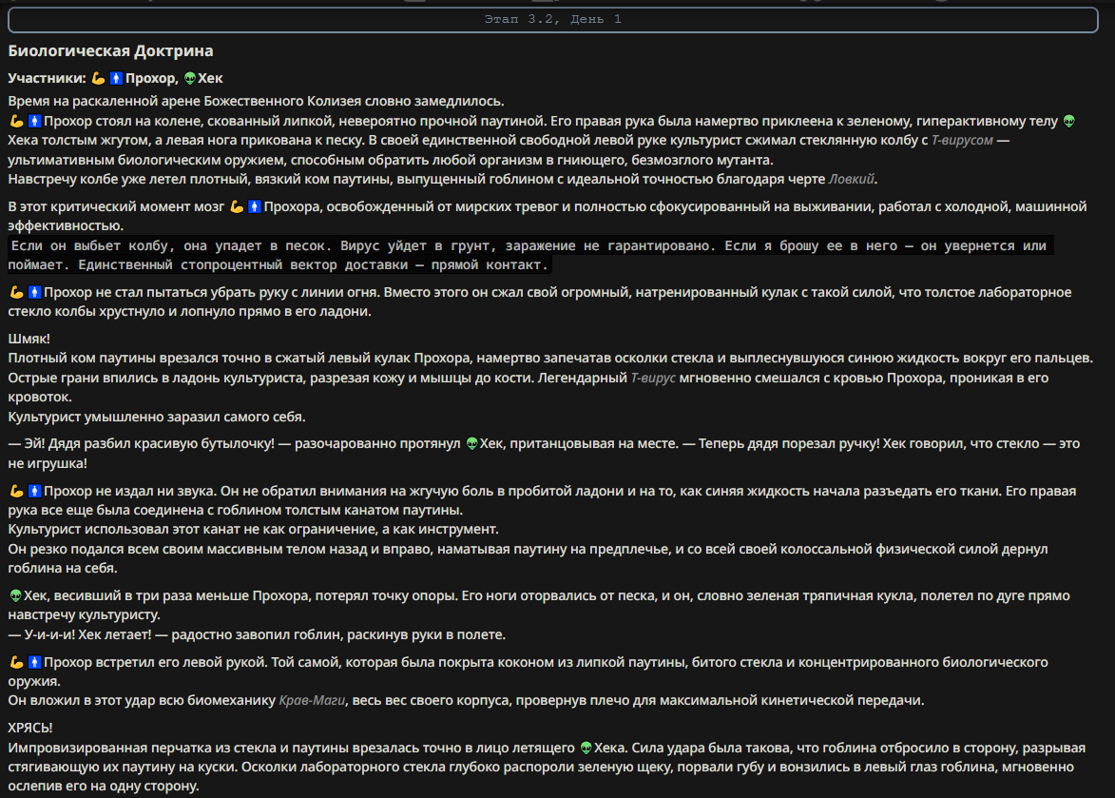Click the line beginning "Острые грани впились в ладонь"
The width and height of the screenshot is (1115, 798).
coord(529,387)
